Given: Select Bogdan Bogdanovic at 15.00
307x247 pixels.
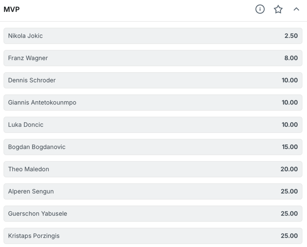Looking at the screenshot, I should 153,147.
